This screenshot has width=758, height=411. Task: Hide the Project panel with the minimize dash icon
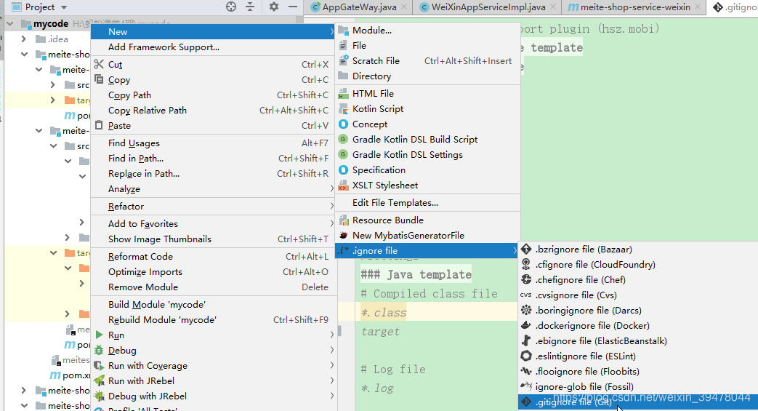292,7
